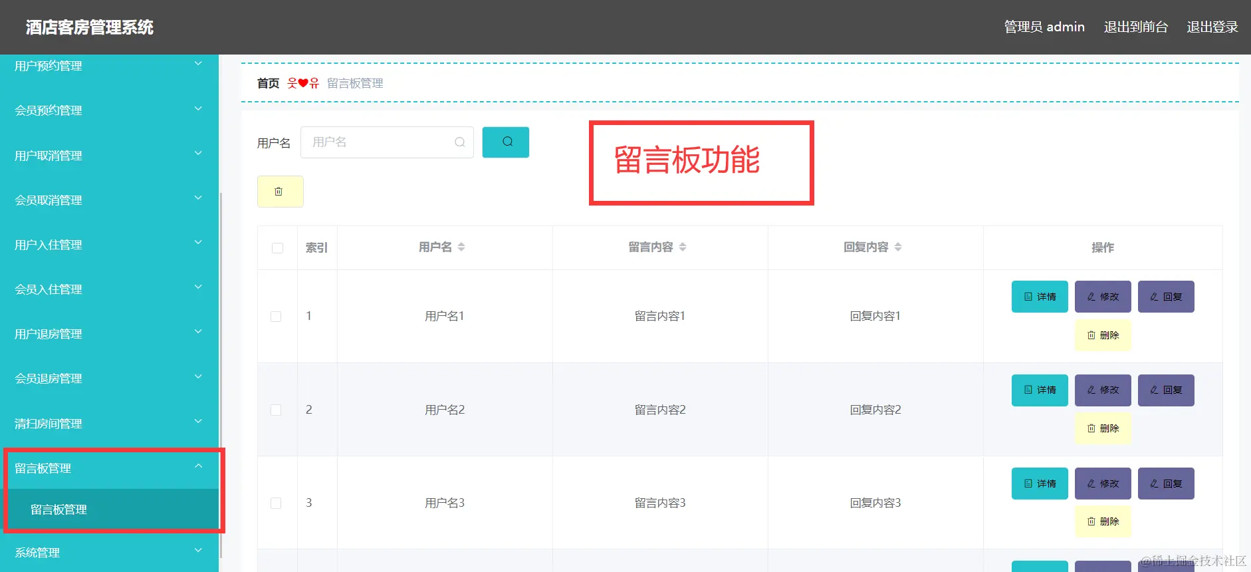This screenshot has height=572, width=1251.
Task: Open 详情 for row 用户名1
Action: click(1040, 297)
